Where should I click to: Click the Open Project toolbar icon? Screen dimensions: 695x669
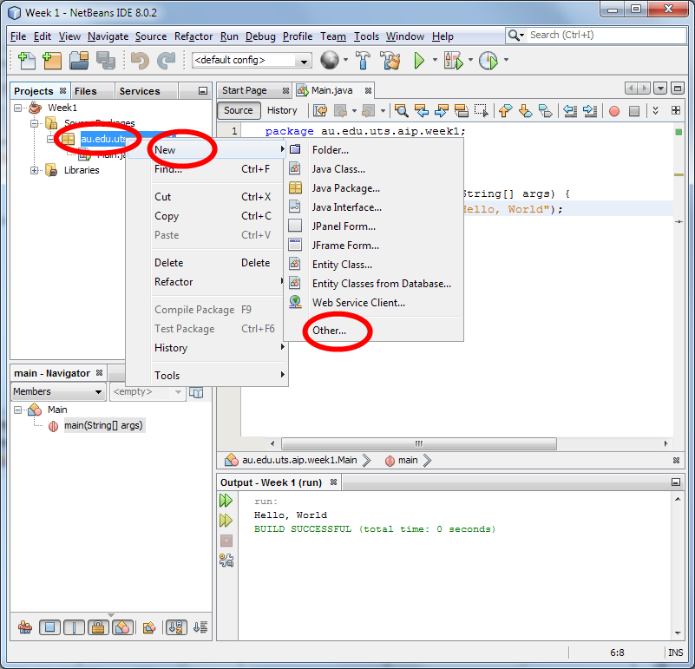click(79, 61)
